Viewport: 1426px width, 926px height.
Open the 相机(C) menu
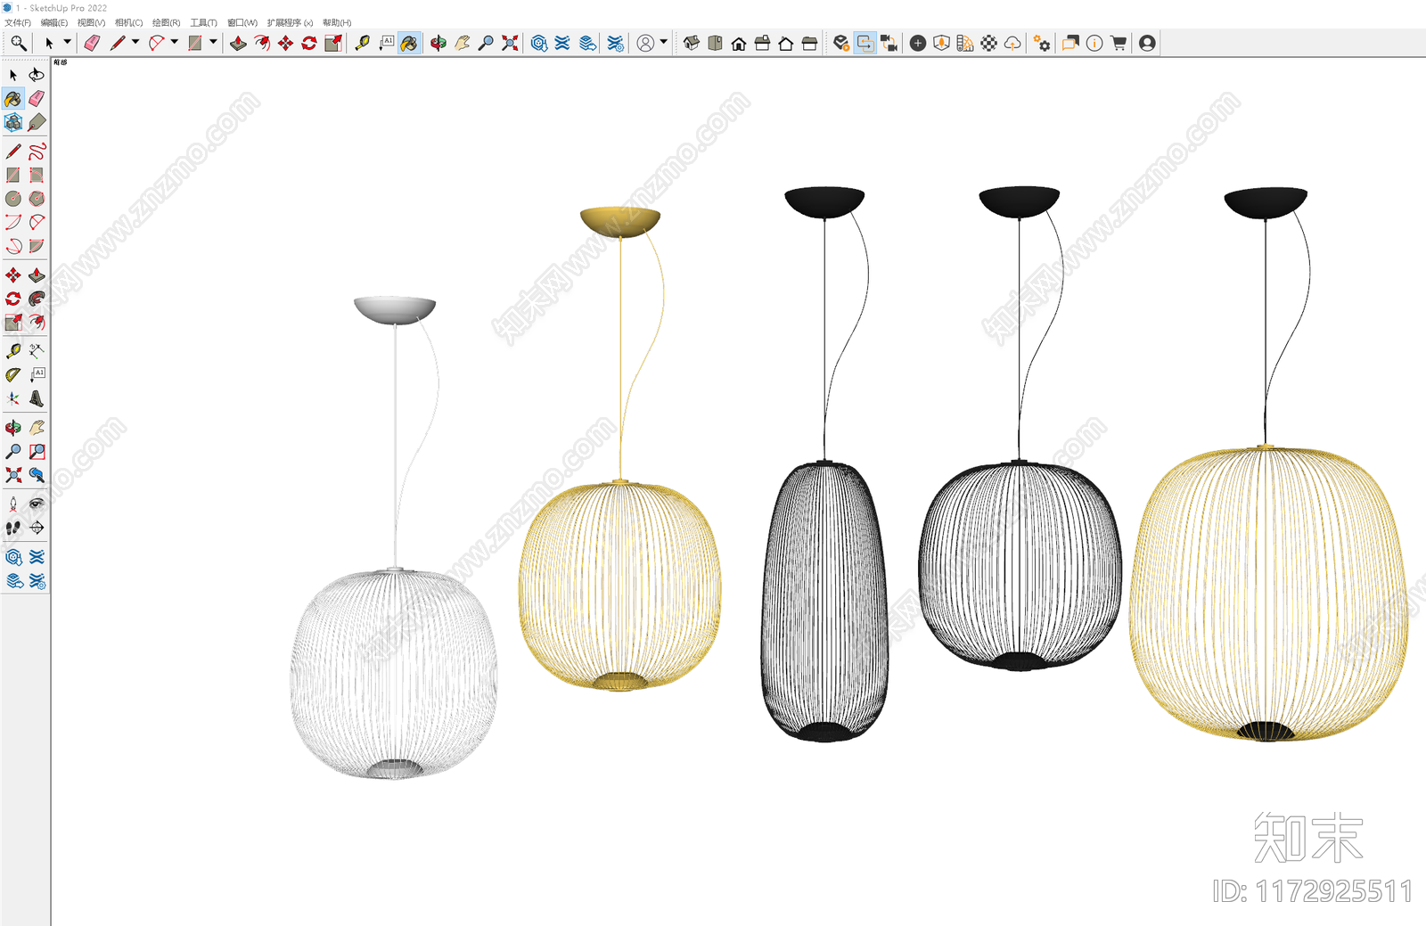128,23
